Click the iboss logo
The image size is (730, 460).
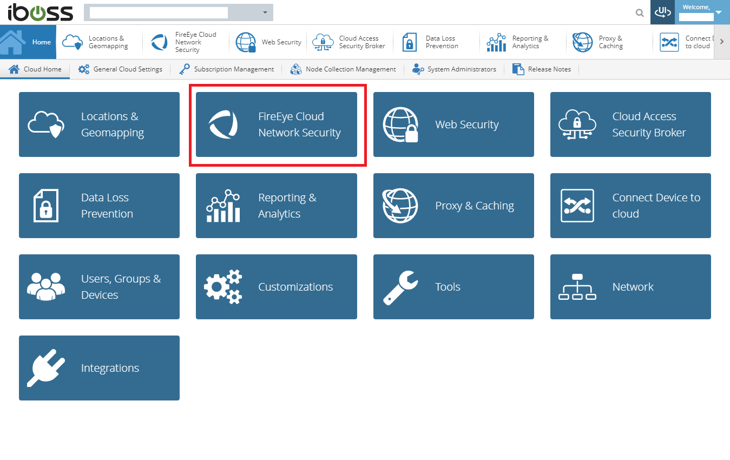pyautogui.click(x=40, y=12)
